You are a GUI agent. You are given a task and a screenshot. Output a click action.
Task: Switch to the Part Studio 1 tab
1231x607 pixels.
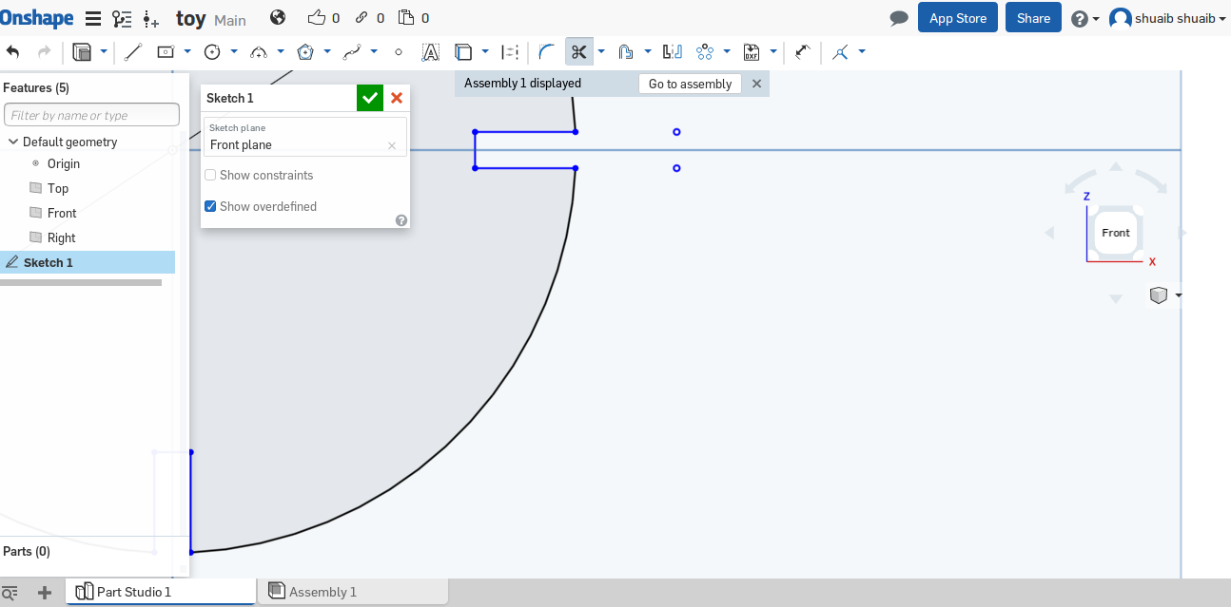161,592
